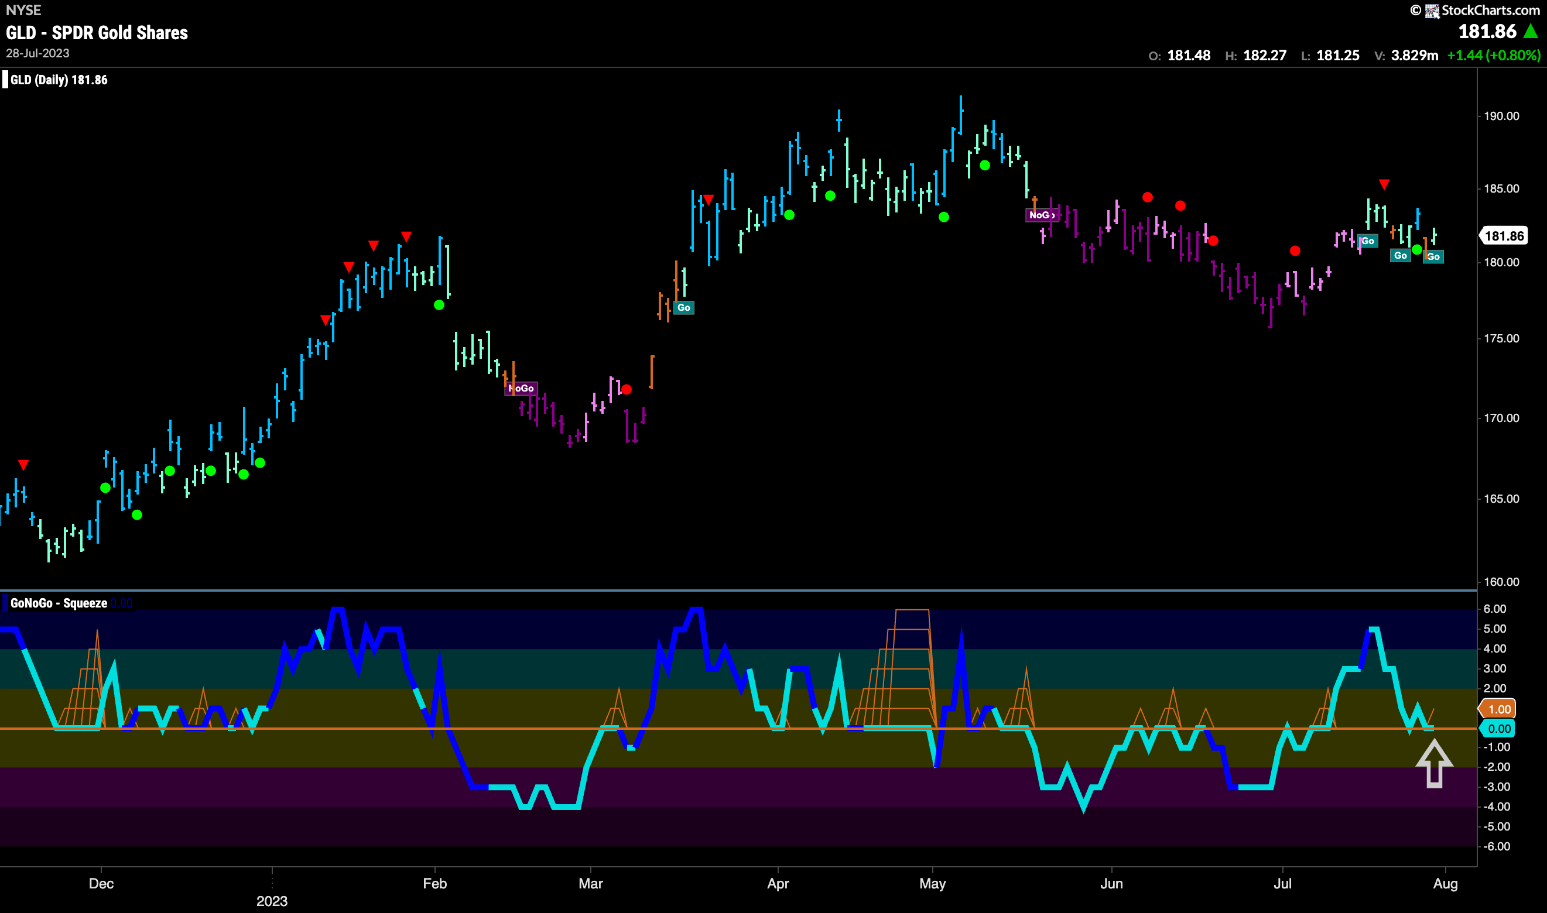This screenshot has width=1547, height=913.
Task: Click the green up-arrow beside 181.86 price
Action: tap(1531, 32)
